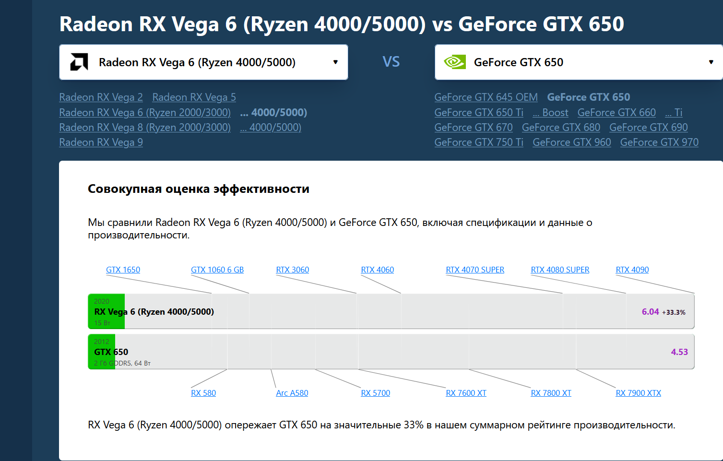Click the Arc A580 reference link

[x=292, y=393]
